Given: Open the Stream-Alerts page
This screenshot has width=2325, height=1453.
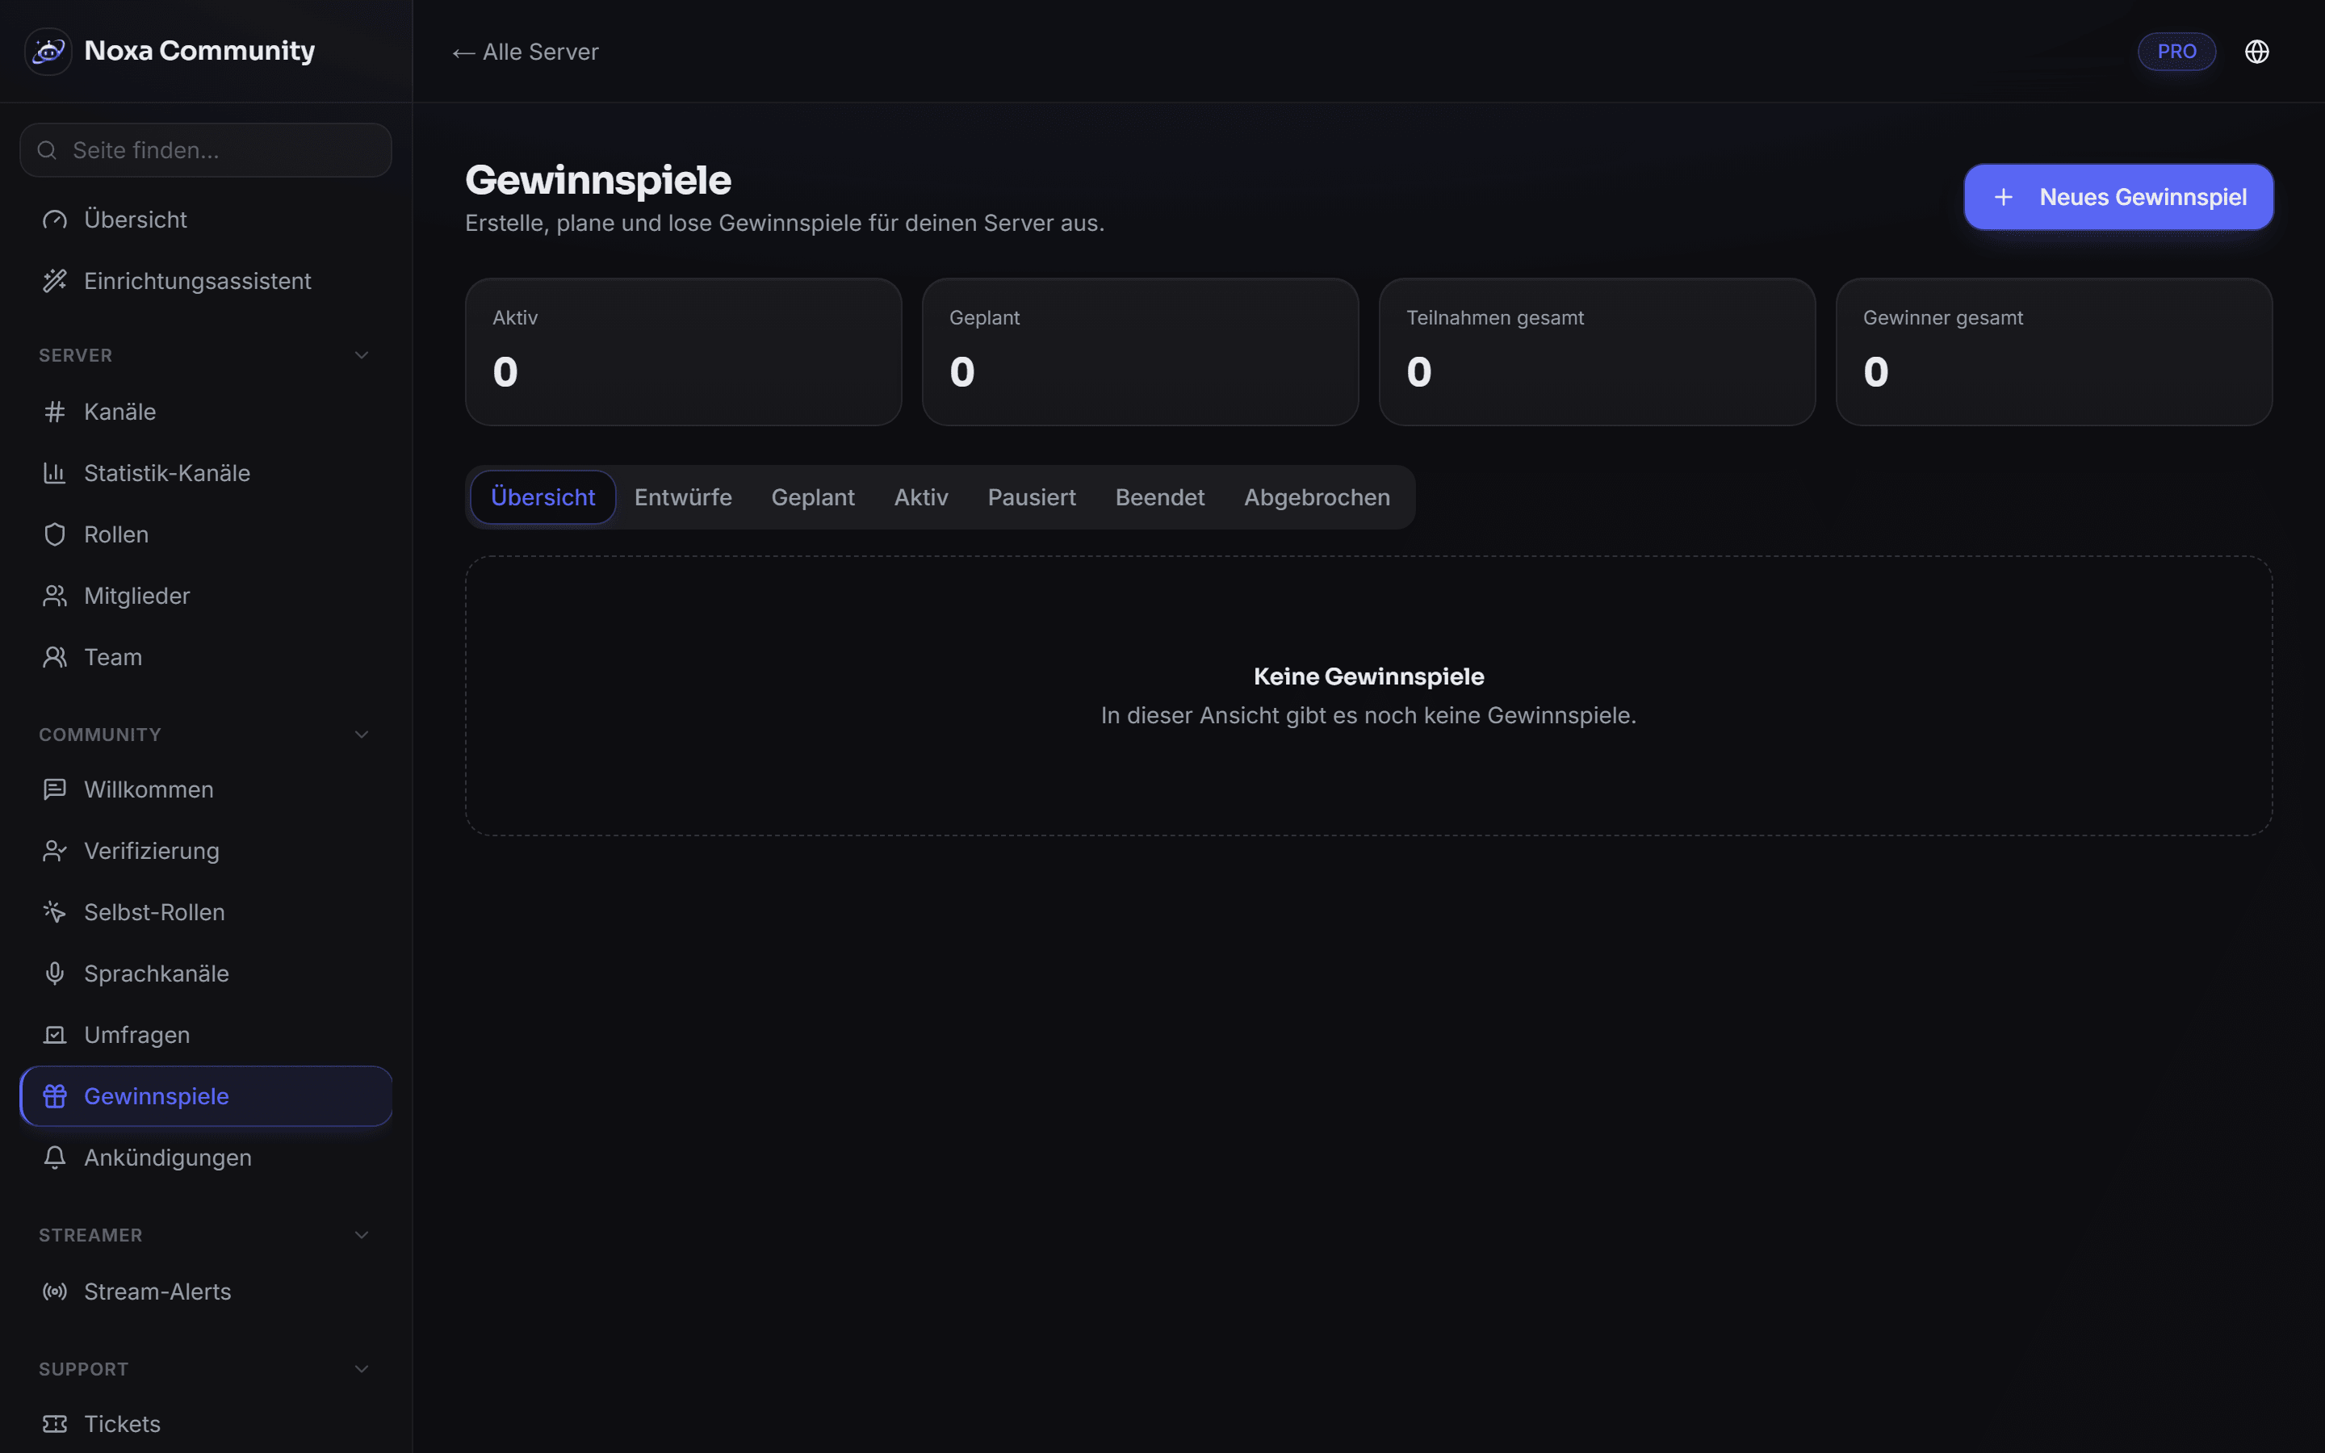Looking at the screenshot, I should [x=206, y=1292].
